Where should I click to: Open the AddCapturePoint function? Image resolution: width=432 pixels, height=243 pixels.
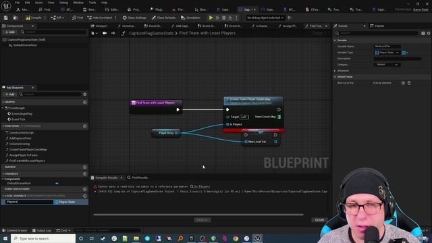point(20,138)
